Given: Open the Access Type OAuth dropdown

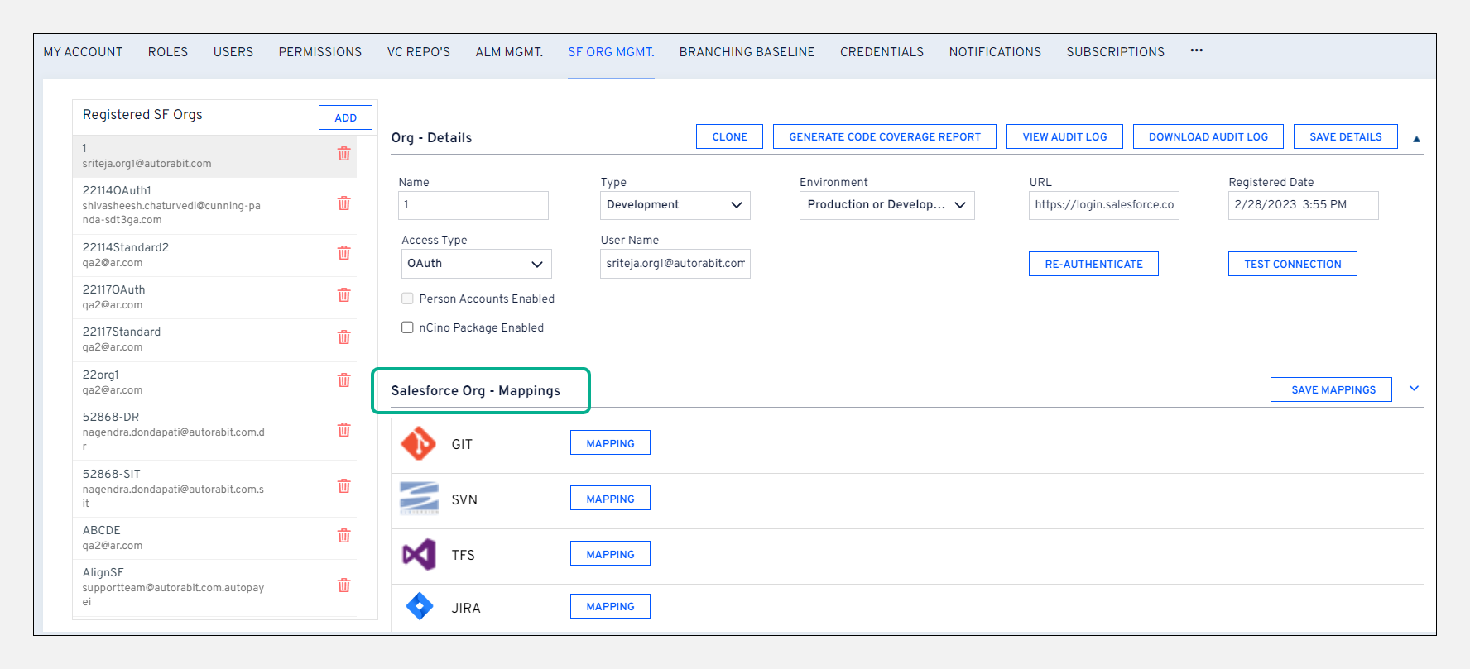Looking at the screenshot, I should point(476,264).
